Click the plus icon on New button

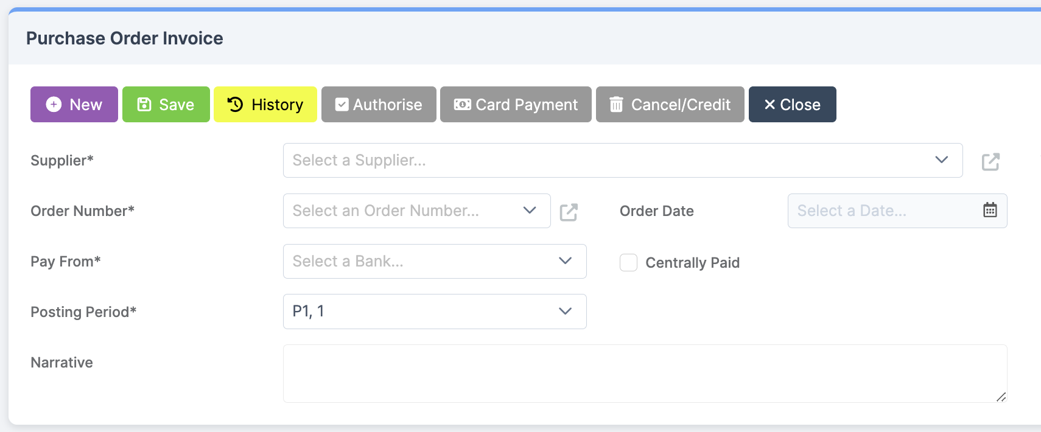[x=54, y=105]
